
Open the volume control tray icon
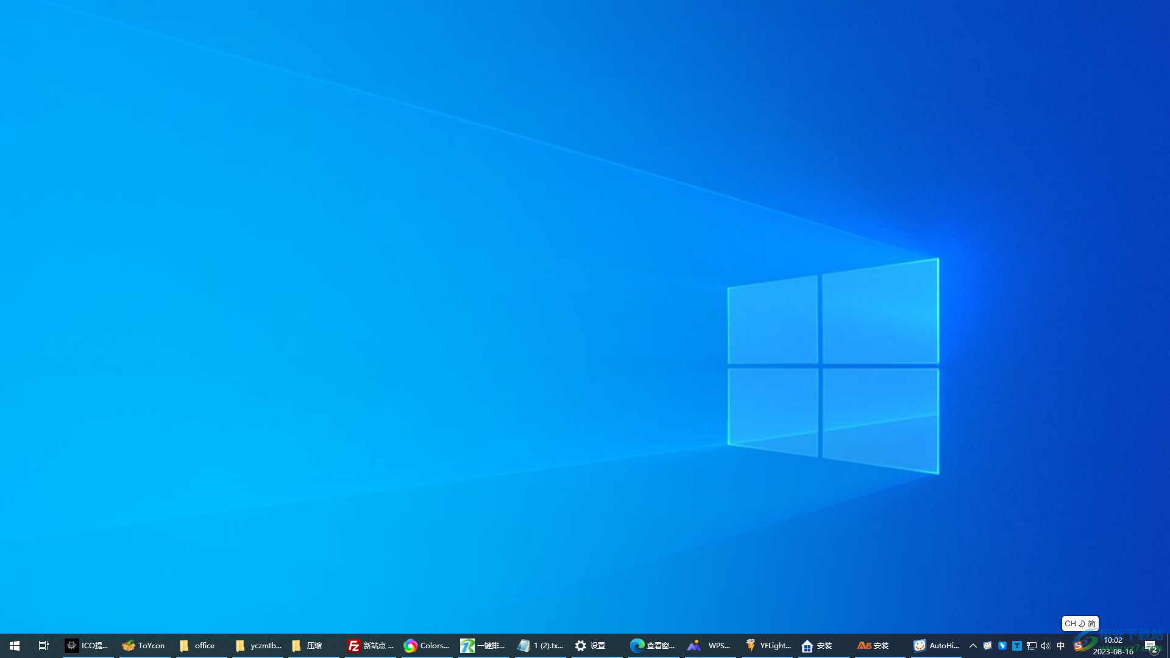(1046, 646)
